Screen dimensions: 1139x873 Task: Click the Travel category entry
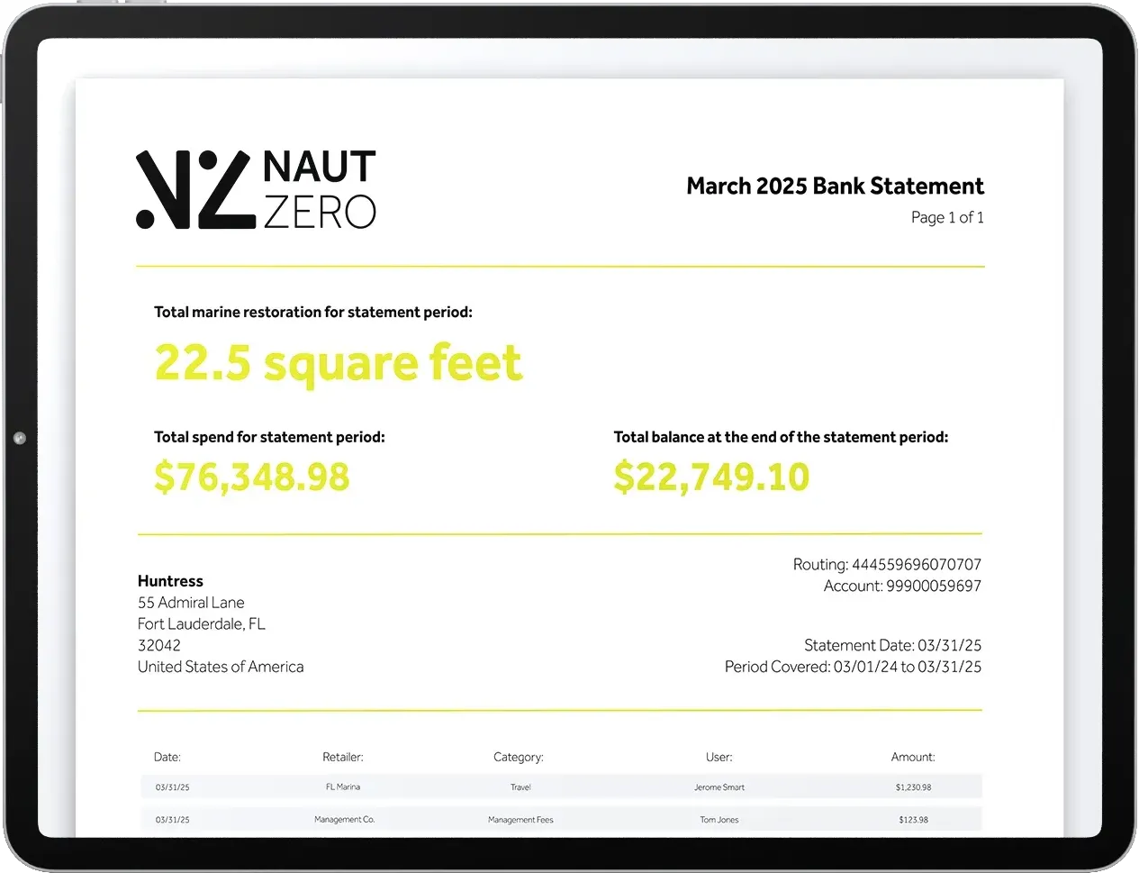point(520,786)
